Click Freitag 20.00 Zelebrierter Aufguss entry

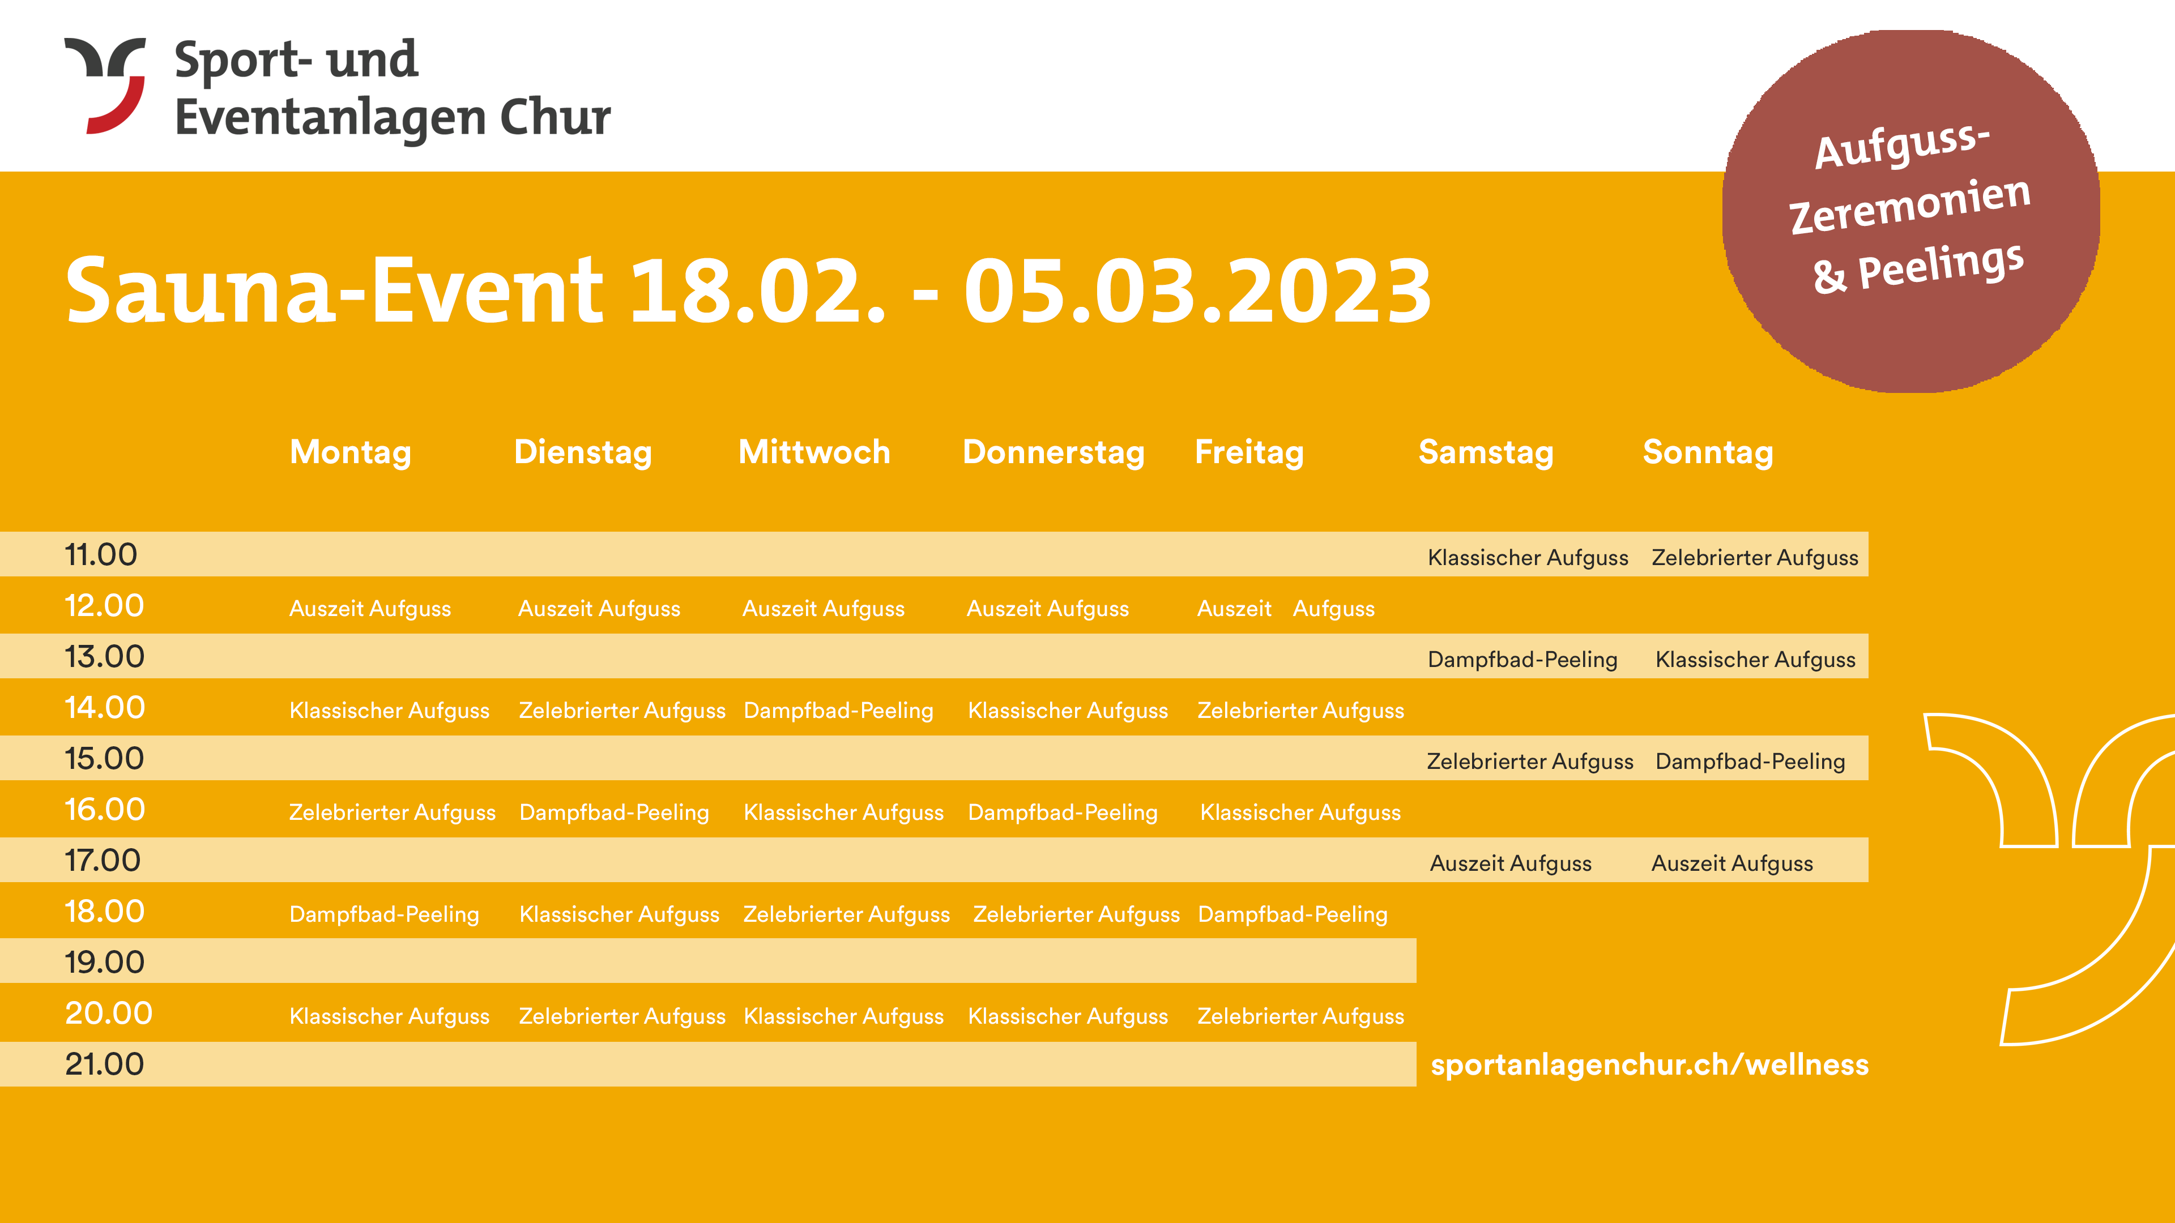(1300, 1017)
